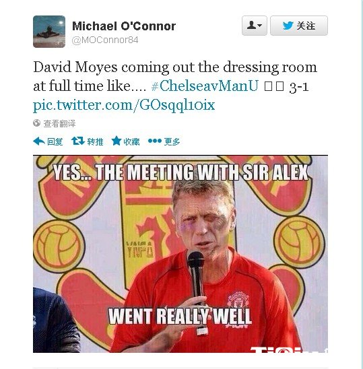Click the @MOConnor84 username handle
The width and height of the screenshot is (363, 369).
tap(105, 40)
